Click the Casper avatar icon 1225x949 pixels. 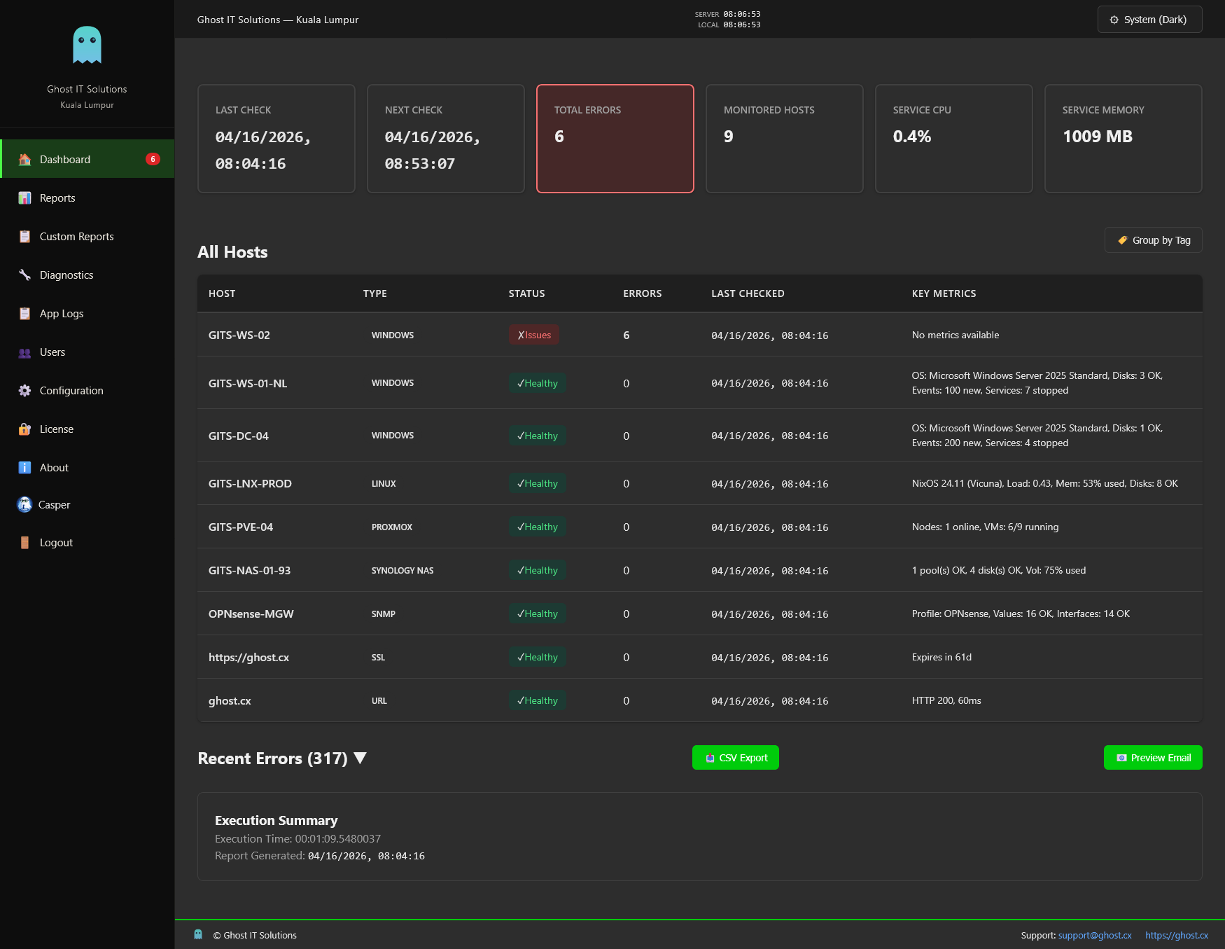(x=24, y=504)
